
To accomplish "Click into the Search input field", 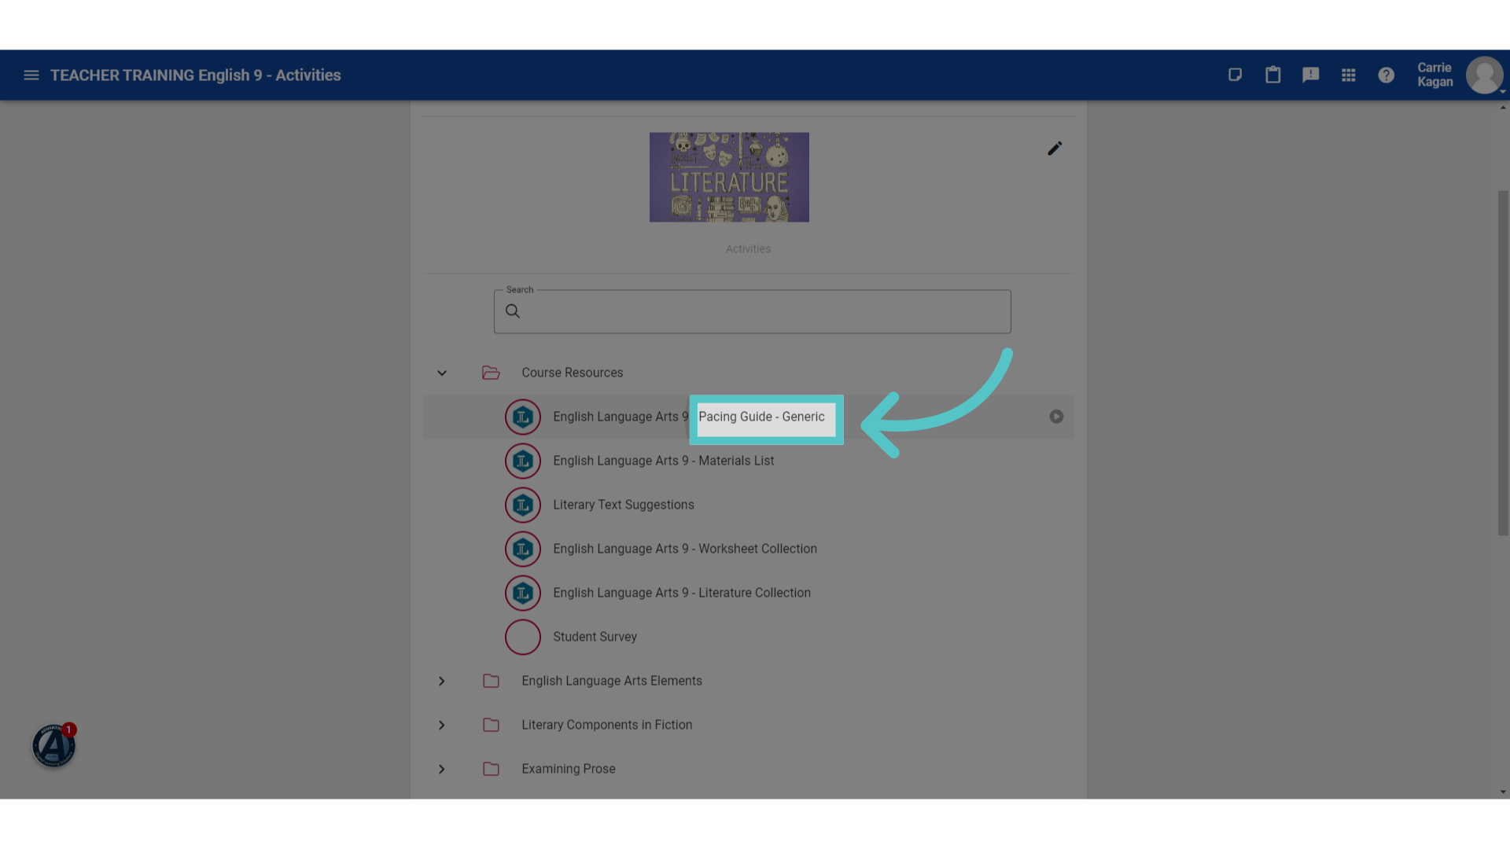I will click(752, 311).
